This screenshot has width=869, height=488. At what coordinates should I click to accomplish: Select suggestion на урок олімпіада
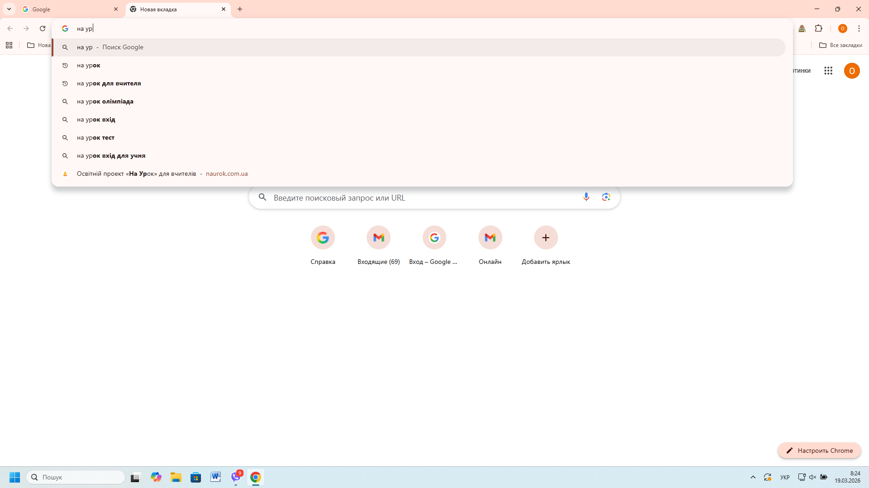pos(105,102)
